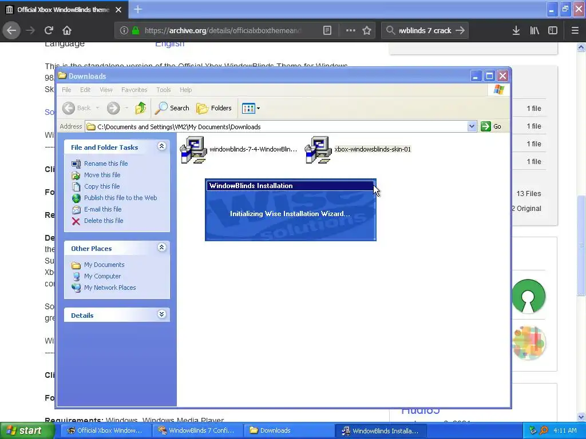Switch to WindowBlinds 7 Config taskbar item
The height and width of the screenshot is (439, 586).
coord(196,430)
